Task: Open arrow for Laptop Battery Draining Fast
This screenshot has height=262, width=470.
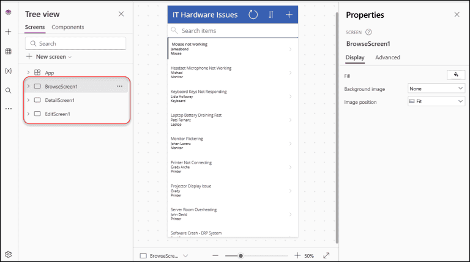Action: pyautogui.click(x=290, y=120)
